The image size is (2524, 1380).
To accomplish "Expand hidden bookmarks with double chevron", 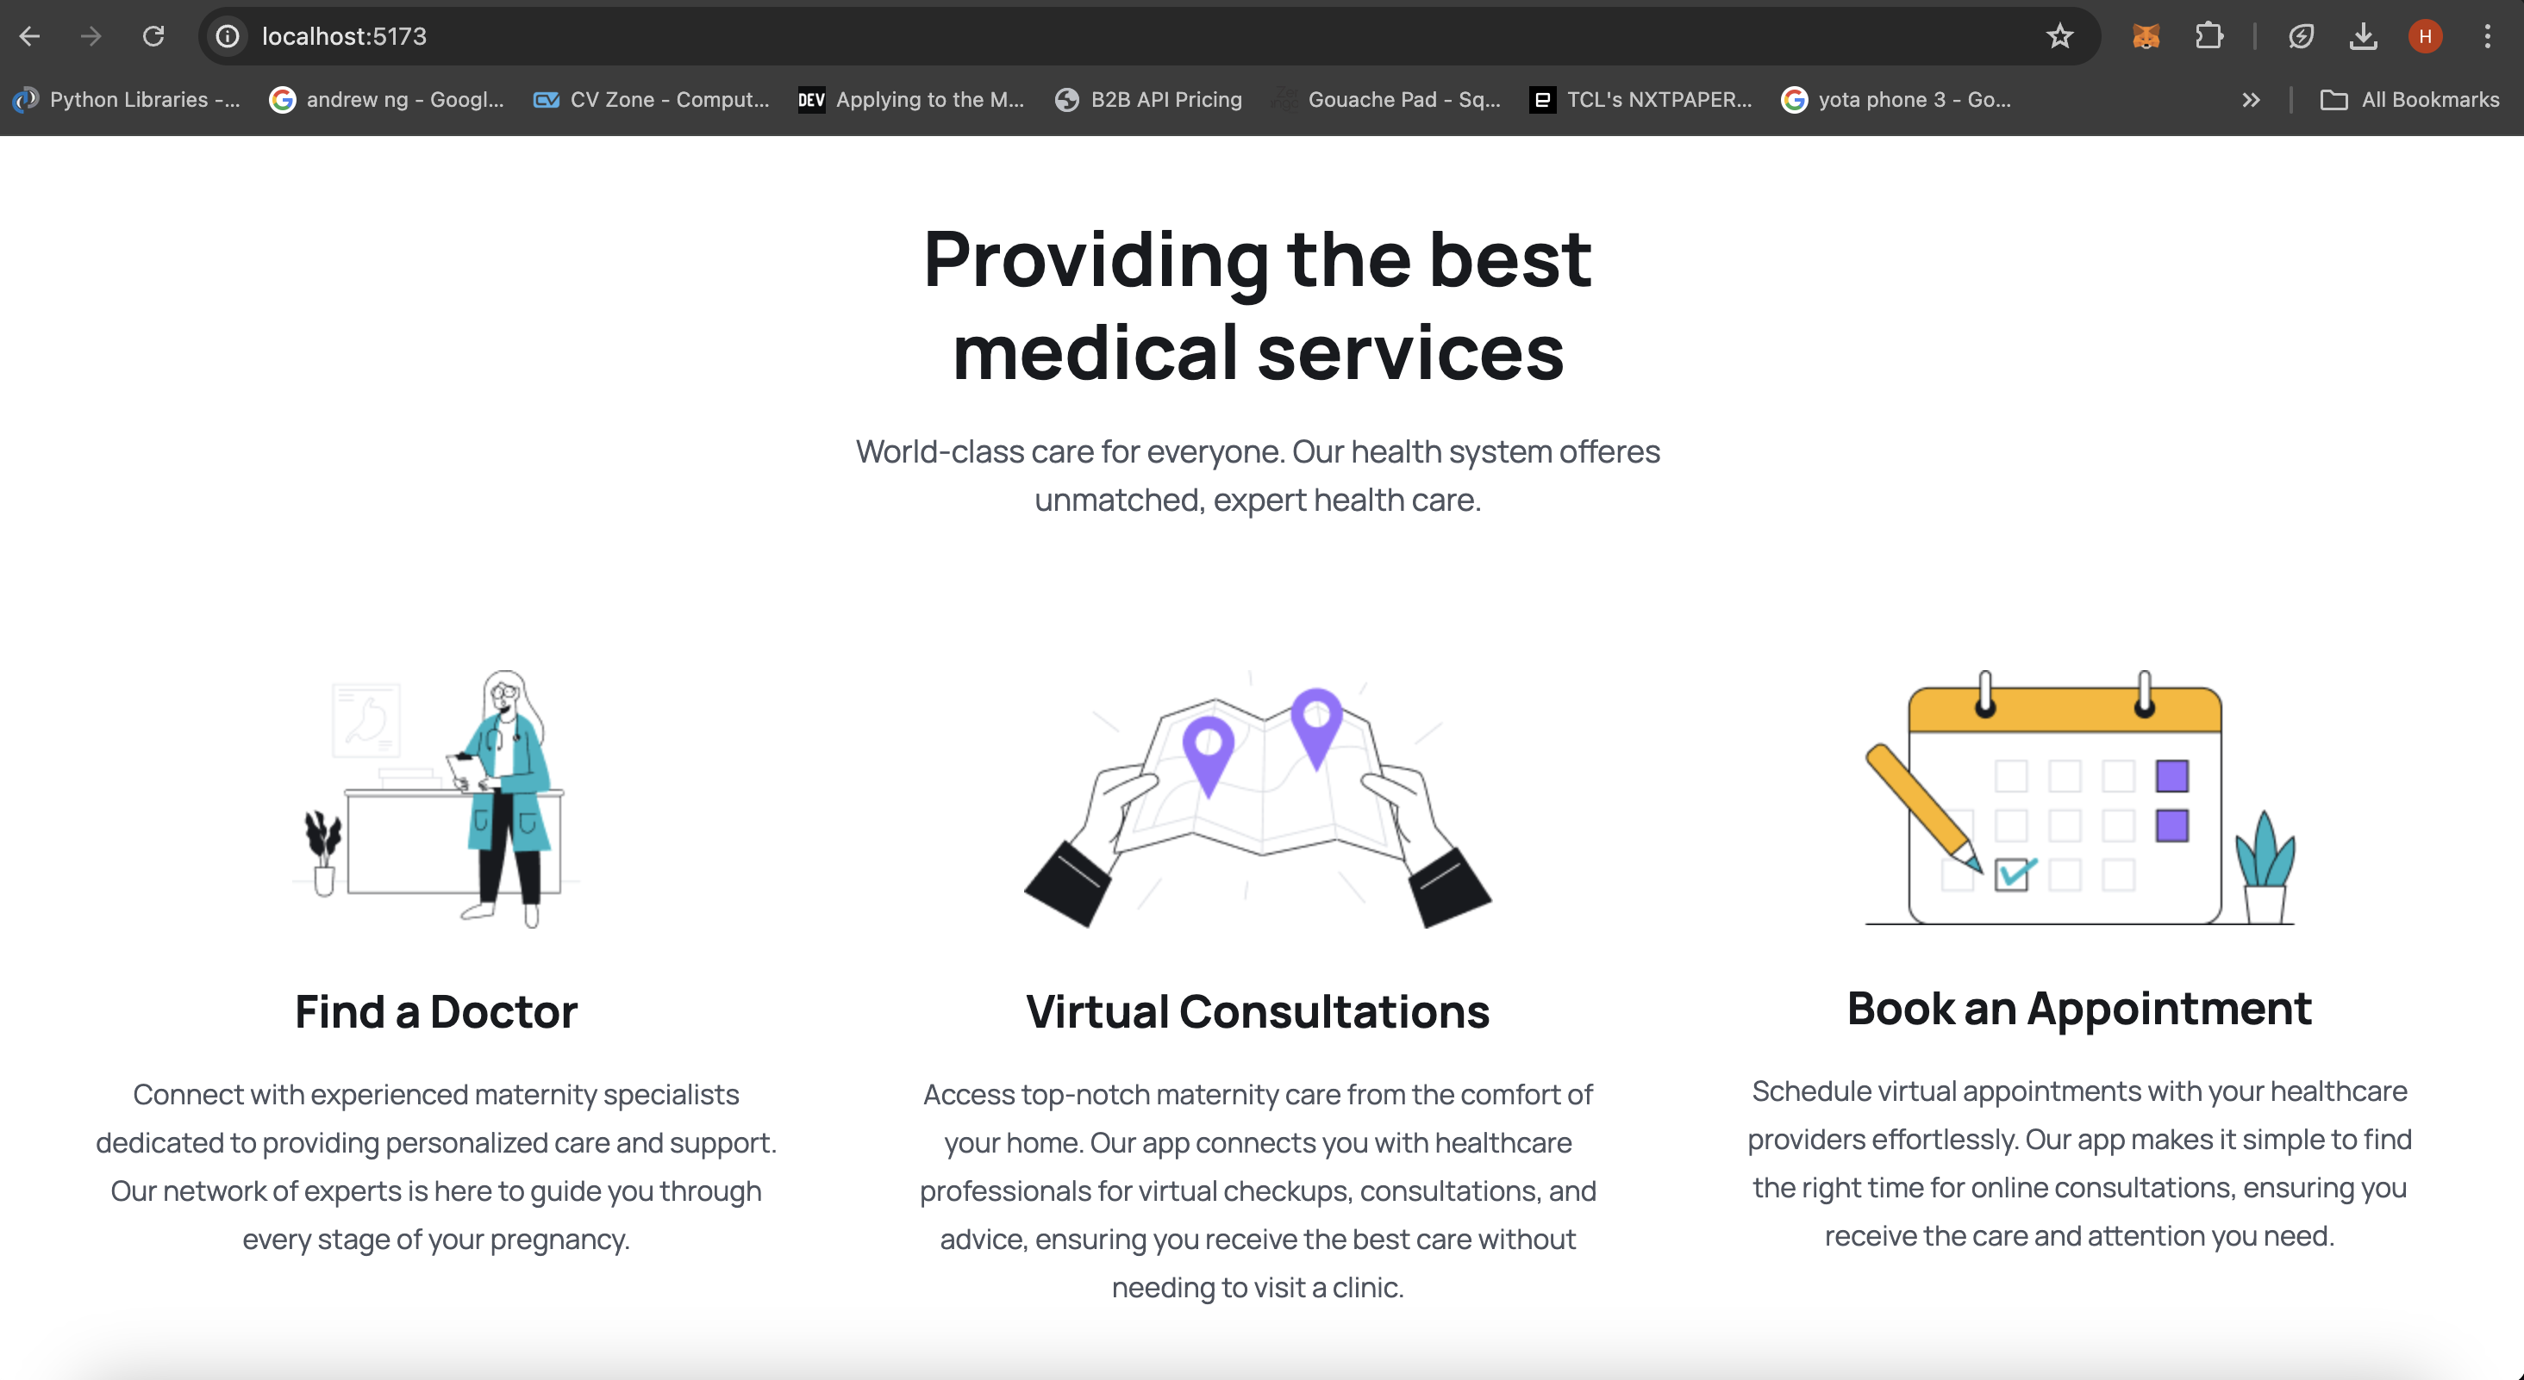I will click(x=2251, y=100).
